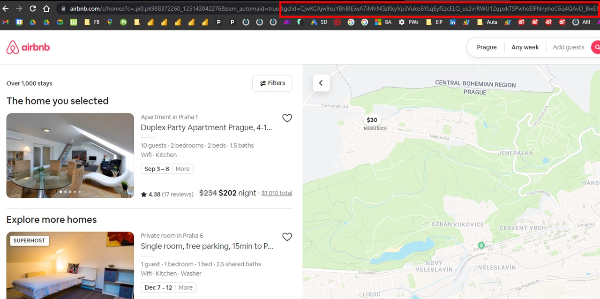The image size is (600, 299).
Task: Open the Google Maps bookmark
Action: (x=110, y=22)
